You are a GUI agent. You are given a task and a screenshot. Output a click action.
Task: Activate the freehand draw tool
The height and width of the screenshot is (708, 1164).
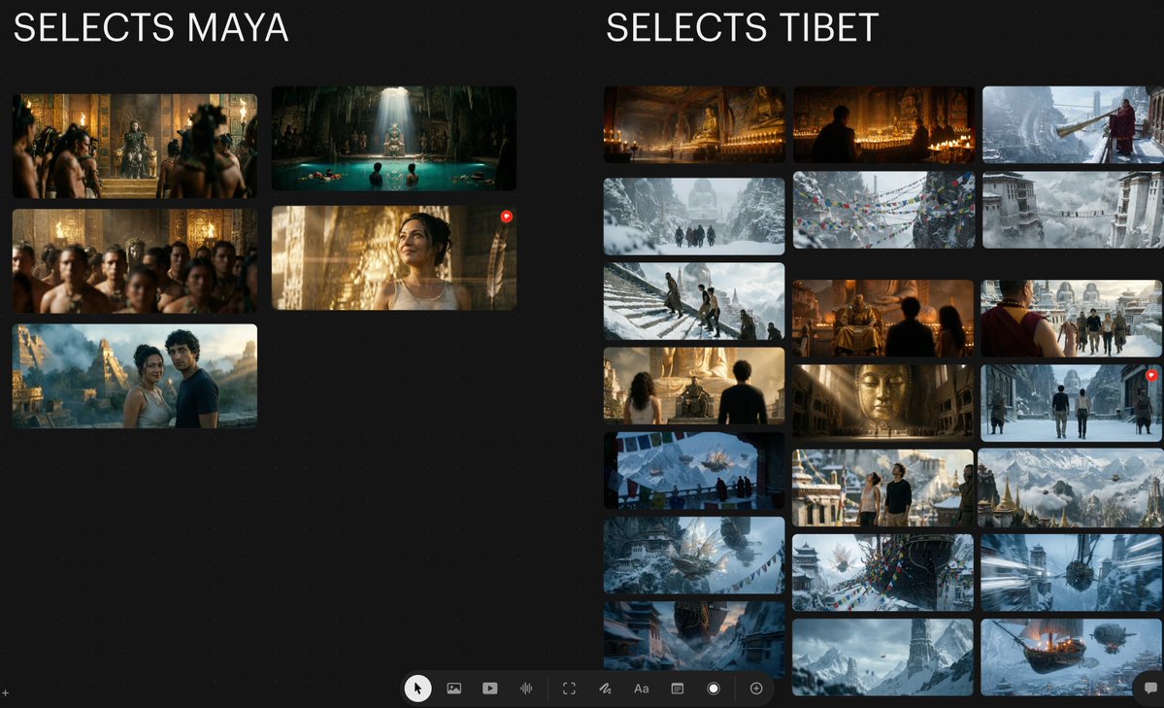(605, 689)
